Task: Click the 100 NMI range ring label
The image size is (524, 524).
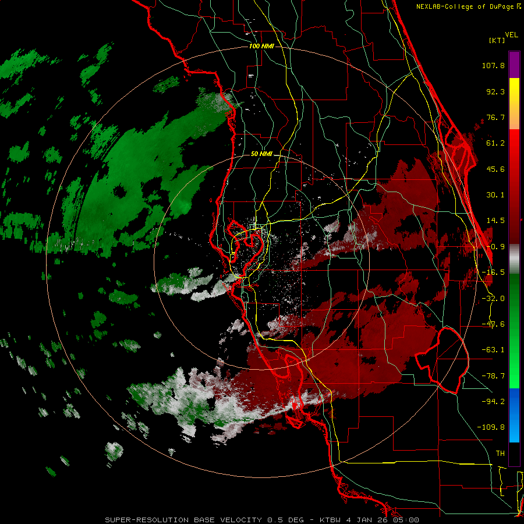Action: (x=261, y=46)
